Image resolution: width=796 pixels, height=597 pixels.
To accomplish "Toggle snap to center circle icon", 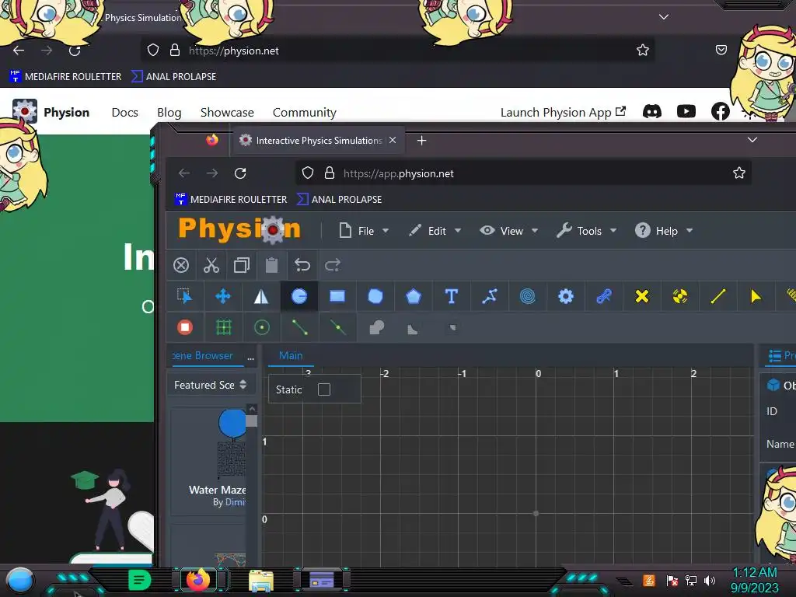I will (261, 327).
